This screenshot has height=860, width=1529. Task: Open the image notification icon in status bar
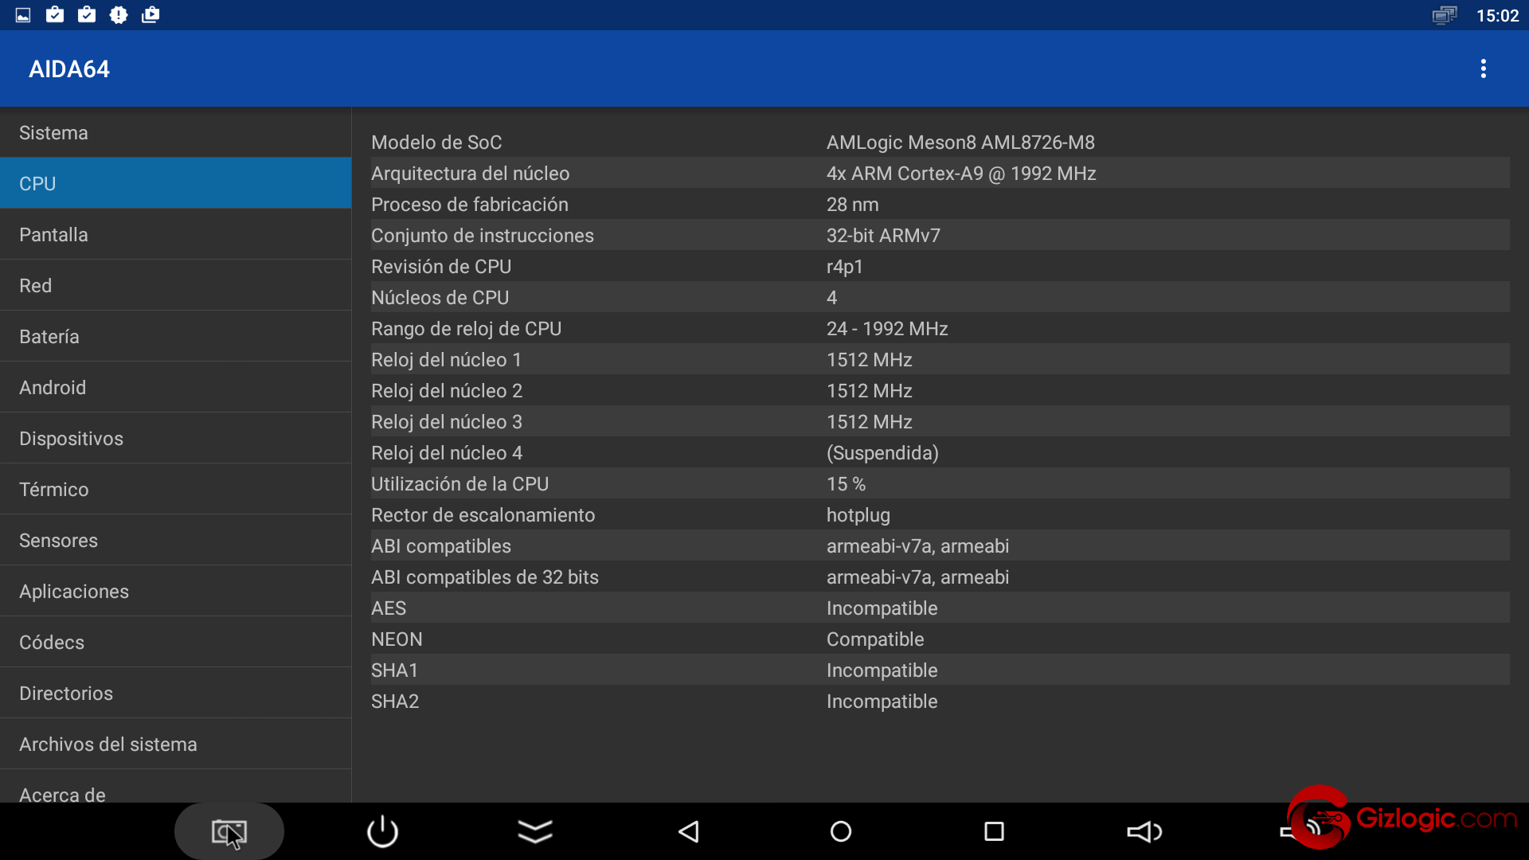pos(23,15)
